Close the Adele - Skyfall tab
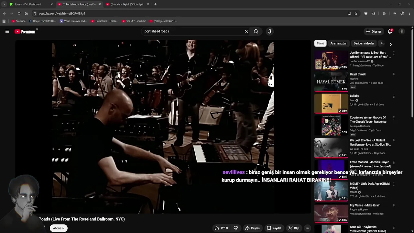The image size is (414, 233). pyautogui.click(x=148, y=4)
